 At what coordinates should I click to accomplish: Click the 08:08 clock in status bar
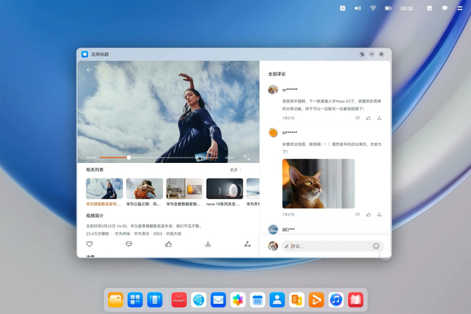(x=406, y=8)
